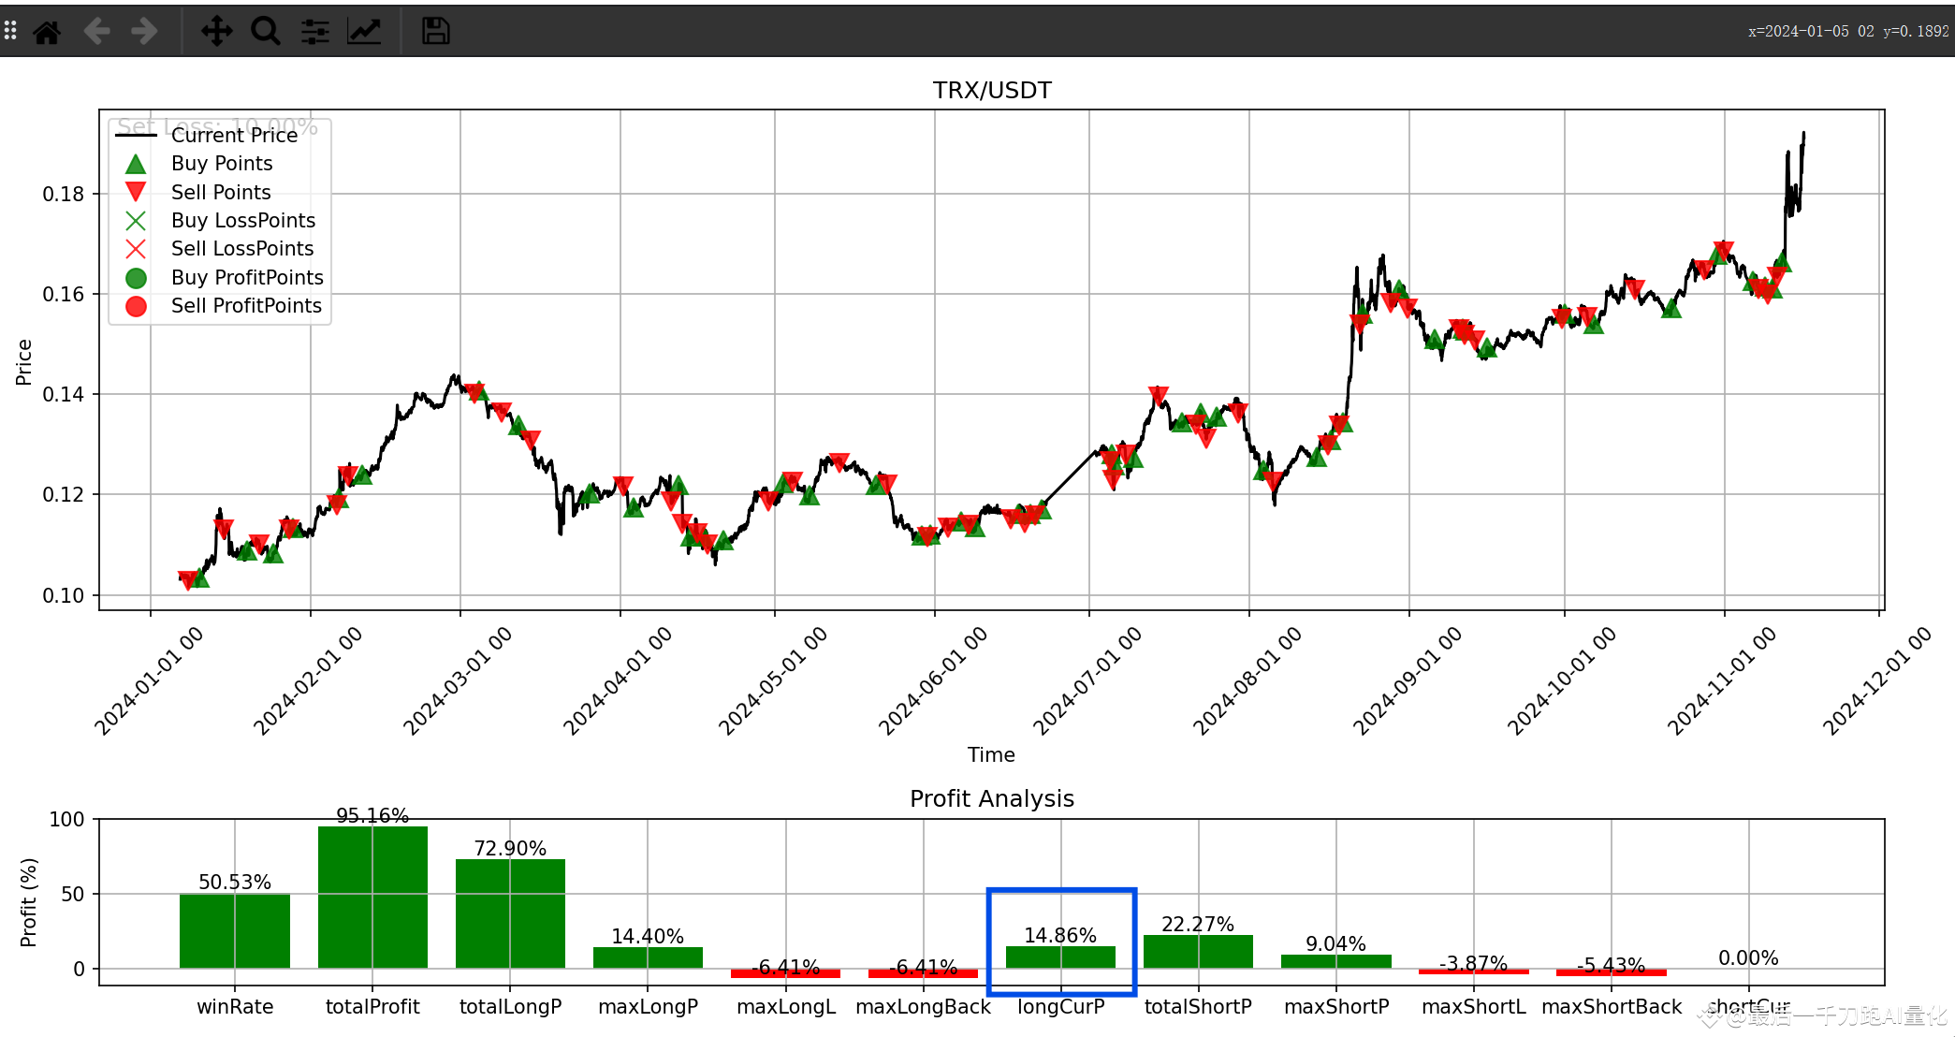
Task: Click the maxShortP green bar
Action: [x=1336, y=961]
